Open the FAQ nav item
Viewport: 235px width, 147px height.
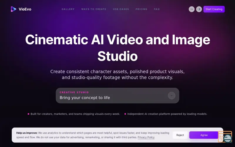click(x=157, y=9)
